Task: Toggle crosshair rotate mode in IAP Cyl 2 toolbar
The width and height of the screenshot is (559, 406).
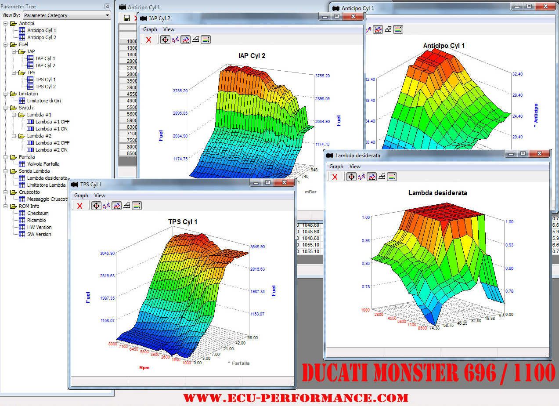Action: coord(165,40)
